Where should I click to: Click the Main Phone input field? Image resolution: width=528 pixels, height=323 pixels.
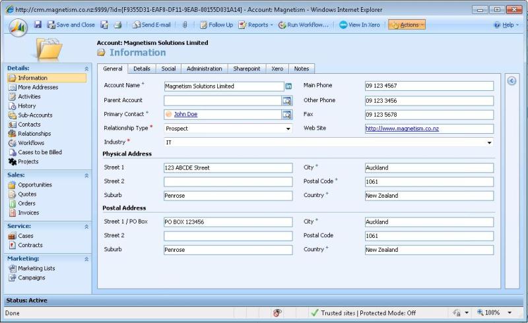point(429,86)
